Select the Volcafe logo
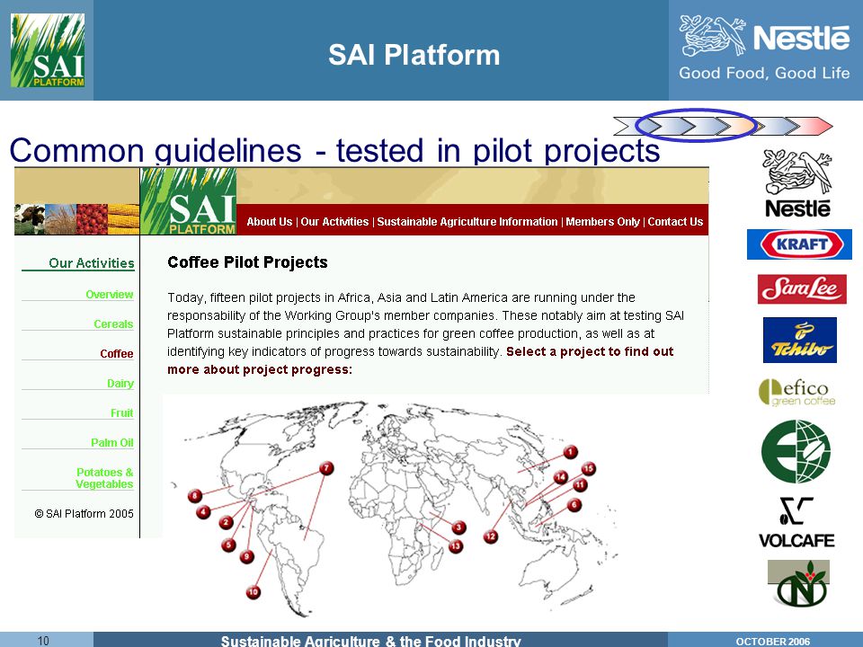The image size is (863, 647). coord(796,523)
